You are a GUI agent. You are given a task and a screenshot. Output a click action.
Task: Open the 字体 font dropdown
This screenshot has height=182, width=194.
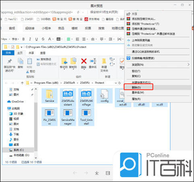pyautogui.click(x=15, y=39)
